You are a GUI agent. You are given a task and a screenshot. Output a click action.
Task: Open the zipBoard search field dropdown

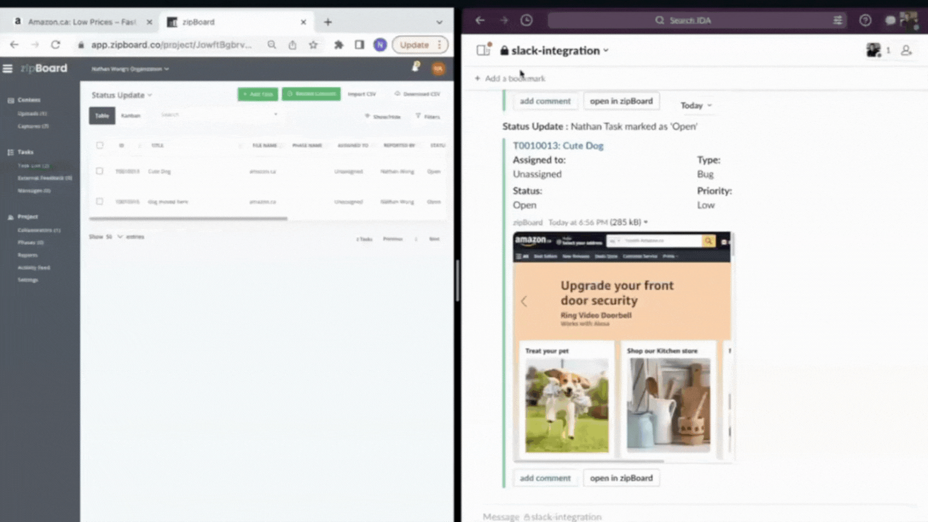pyautogui.click(x=275, y=114)
